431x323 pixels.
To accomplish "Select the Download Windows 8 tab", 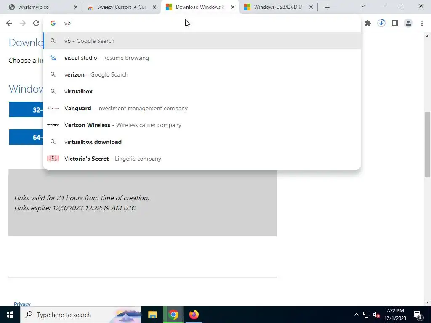I will tap(200, 7).
